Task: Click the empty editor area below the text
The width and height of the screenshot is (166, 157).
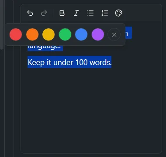Action: [x=91, y=110]
